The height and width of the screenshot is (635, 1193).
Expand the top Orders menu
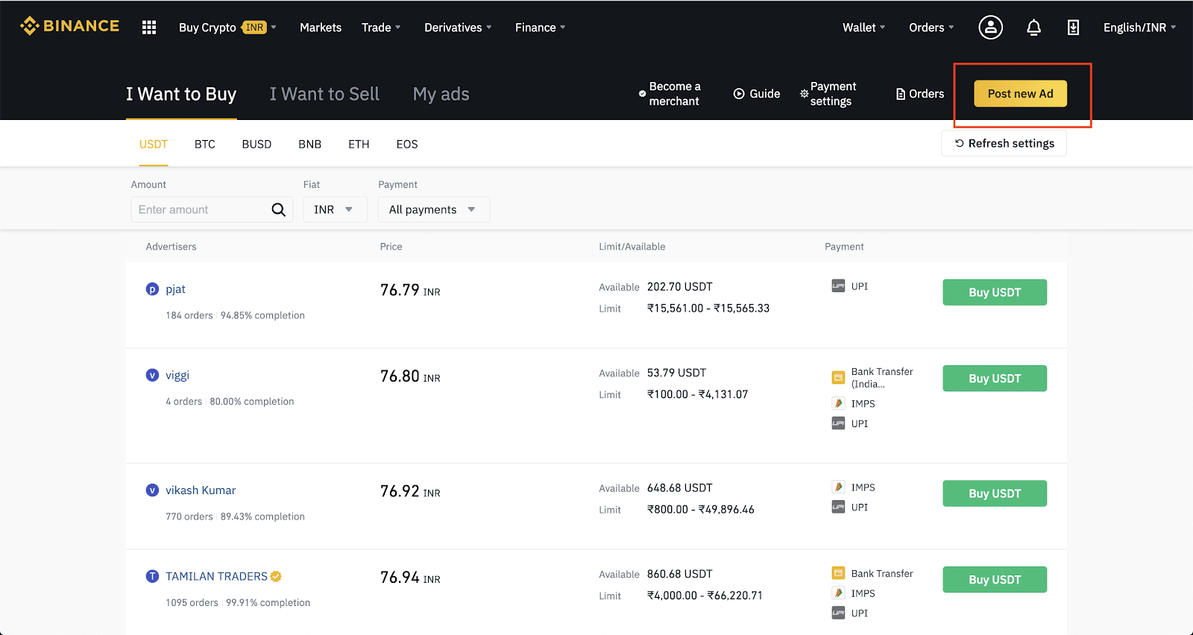[x=931, y=28]
